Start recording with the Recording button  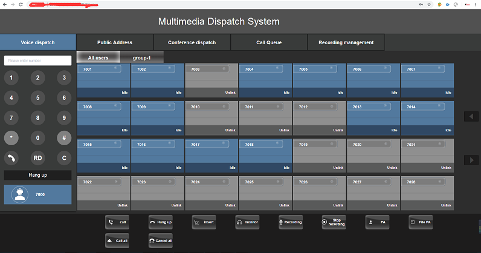pyautogui.click(x=291, y=222)
